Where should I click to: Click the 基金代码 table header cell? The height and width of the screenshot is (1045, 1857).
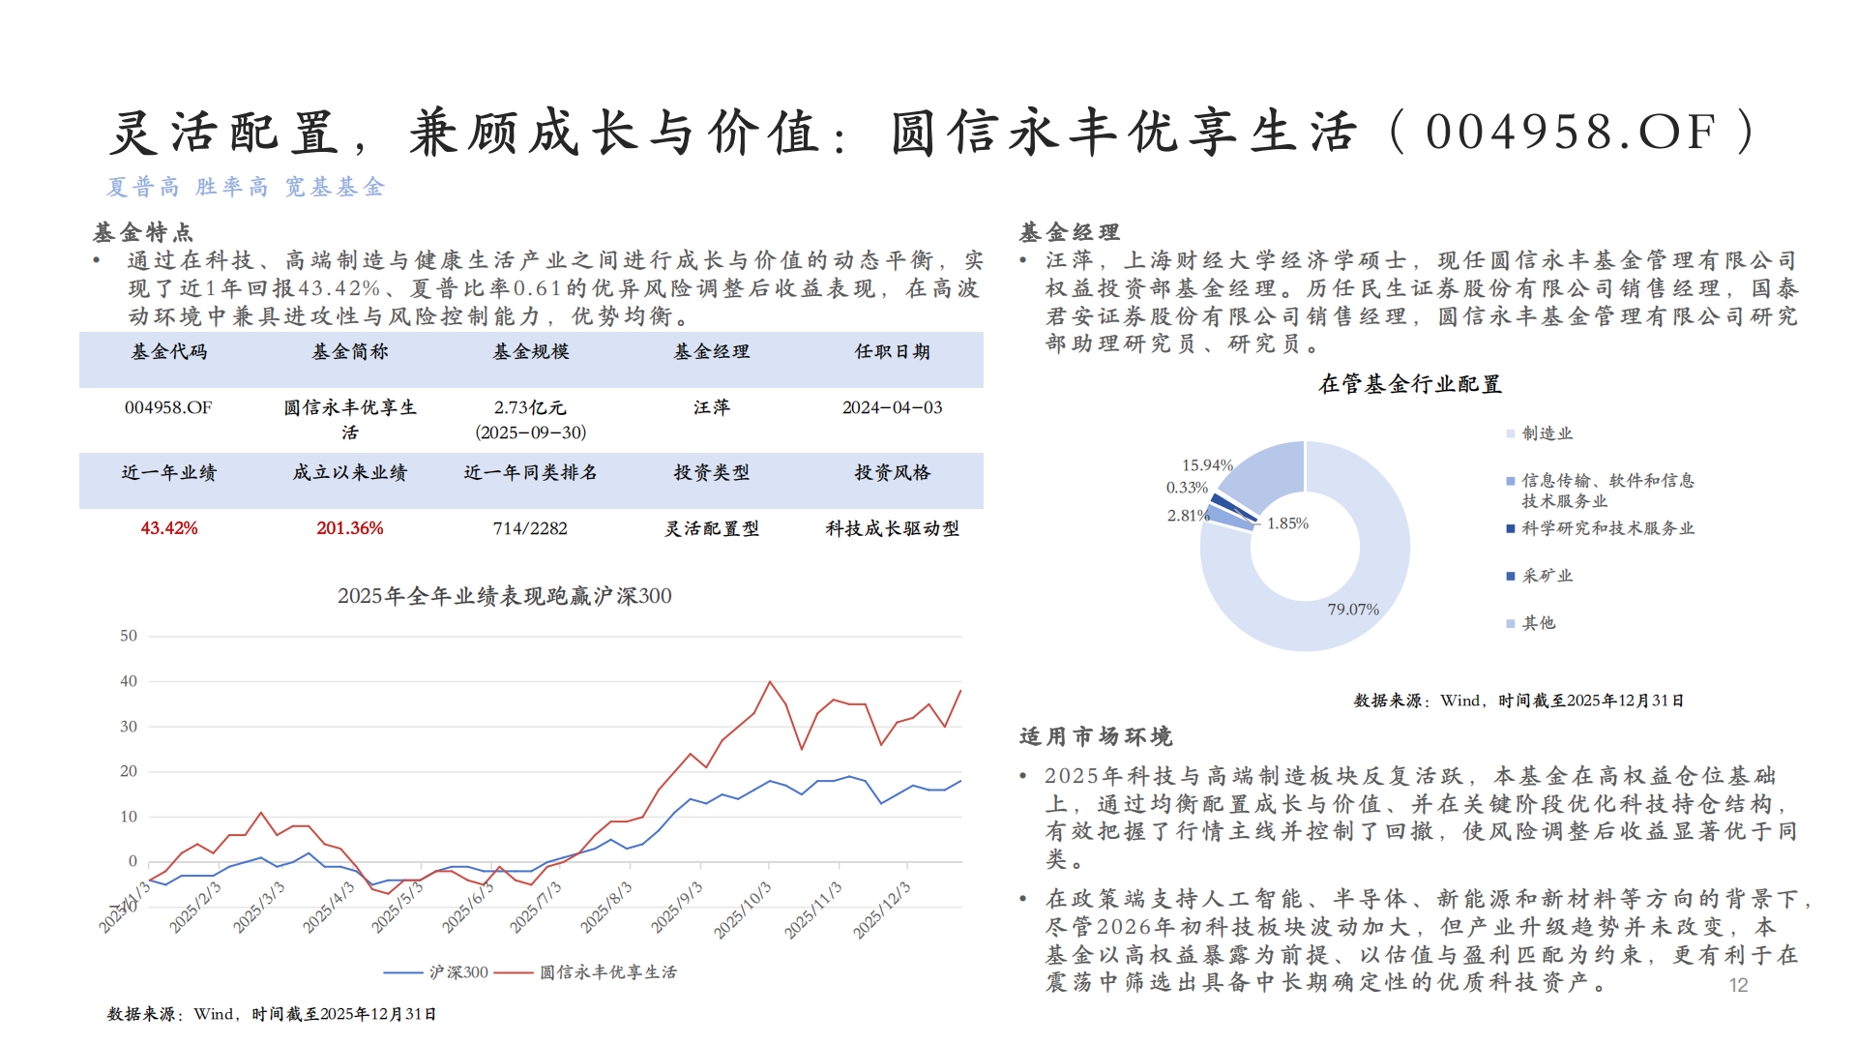coord(169,352)
